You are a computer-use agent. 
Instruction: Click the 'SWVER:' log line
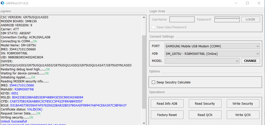(x=7, y=61)
